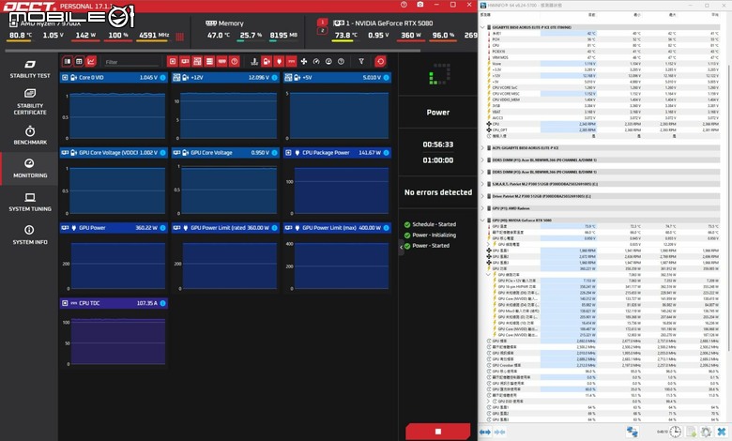Click the funnel filter icon in toolbar
This screenshot has width=732, height=441.
click(361, 61)
